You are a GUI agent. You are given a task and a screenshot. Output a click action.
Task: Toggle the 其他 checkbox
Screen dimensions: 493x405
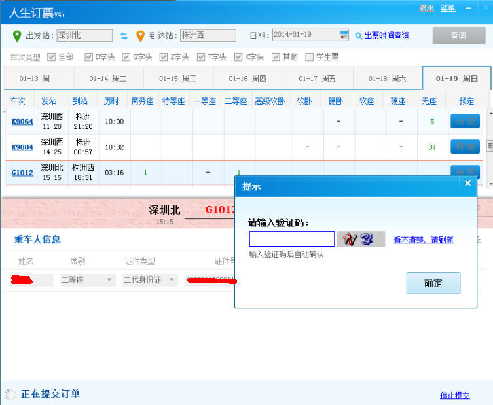point(276,57)
